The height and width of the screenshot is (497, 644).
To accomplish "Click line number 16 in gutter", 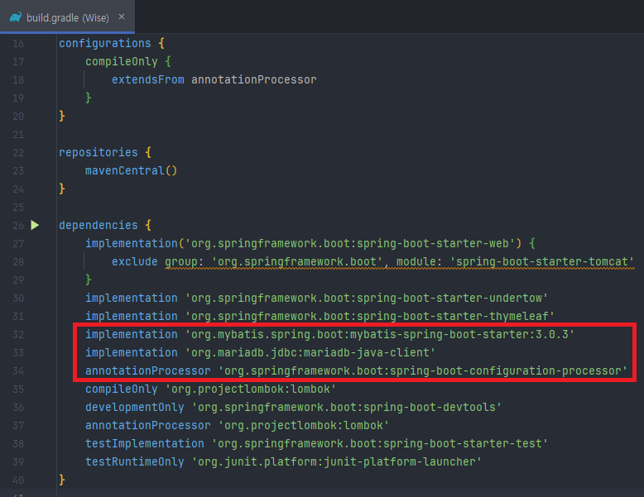I will [18, 44].
